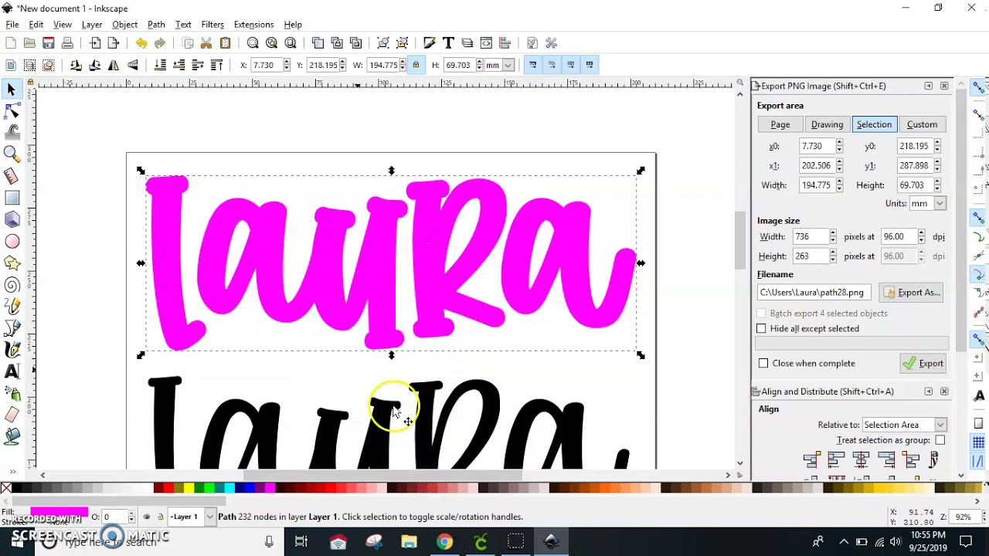
Task: Toggle Layer 1 visibility eye icon
Action: pyautogui.click(x=147, y=517)
